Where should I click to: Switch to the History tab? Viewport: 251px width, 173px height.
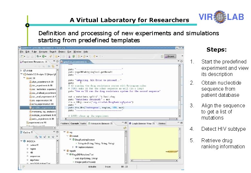pos(162,123)
